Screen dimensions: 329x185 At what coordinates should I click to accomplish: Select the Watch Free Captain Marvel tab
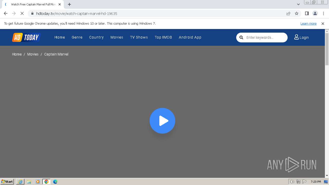[33, 4]
